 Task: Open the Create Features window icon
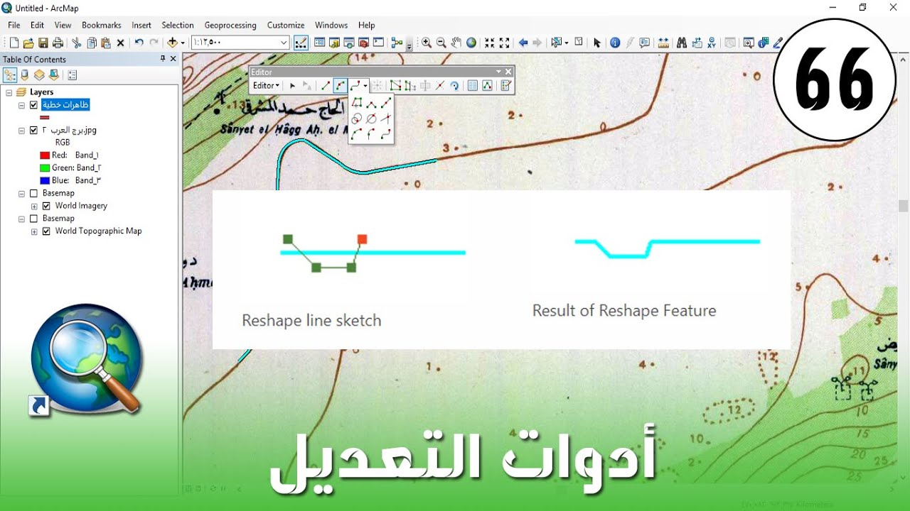506,85
